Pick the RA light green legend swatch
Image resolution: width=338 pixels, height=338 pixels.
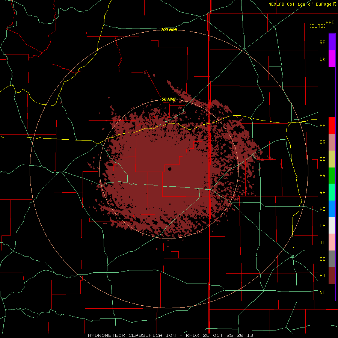pyautogui.click(x=332, y=192)
